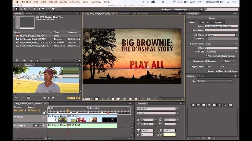Open the Myriad Pro font dropdown

point(158,109)
